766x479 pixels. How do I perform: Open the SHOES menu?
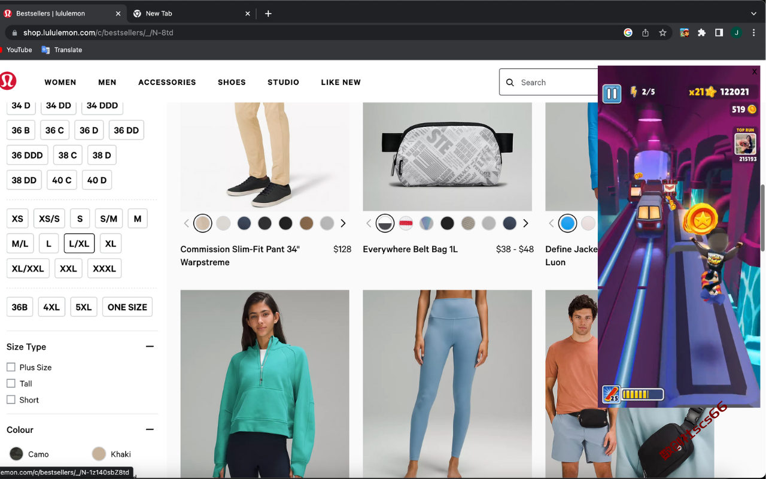[x=232, y=83]
